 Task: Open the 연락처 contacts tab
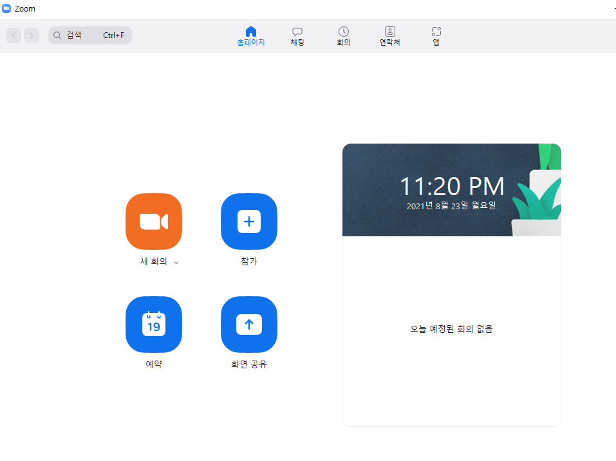point(389,36)
